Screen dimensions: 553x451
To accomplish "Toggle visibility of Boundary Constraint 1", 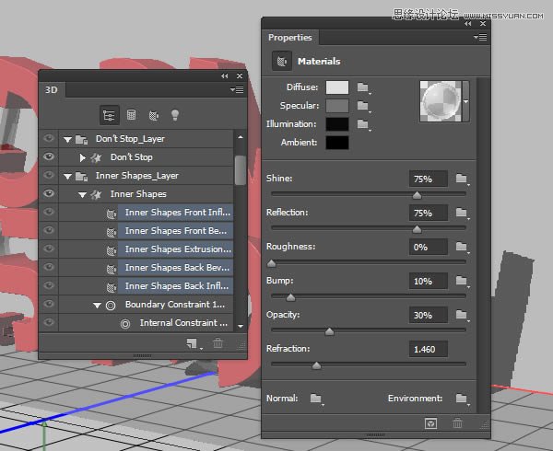I will tap(48, 304).
